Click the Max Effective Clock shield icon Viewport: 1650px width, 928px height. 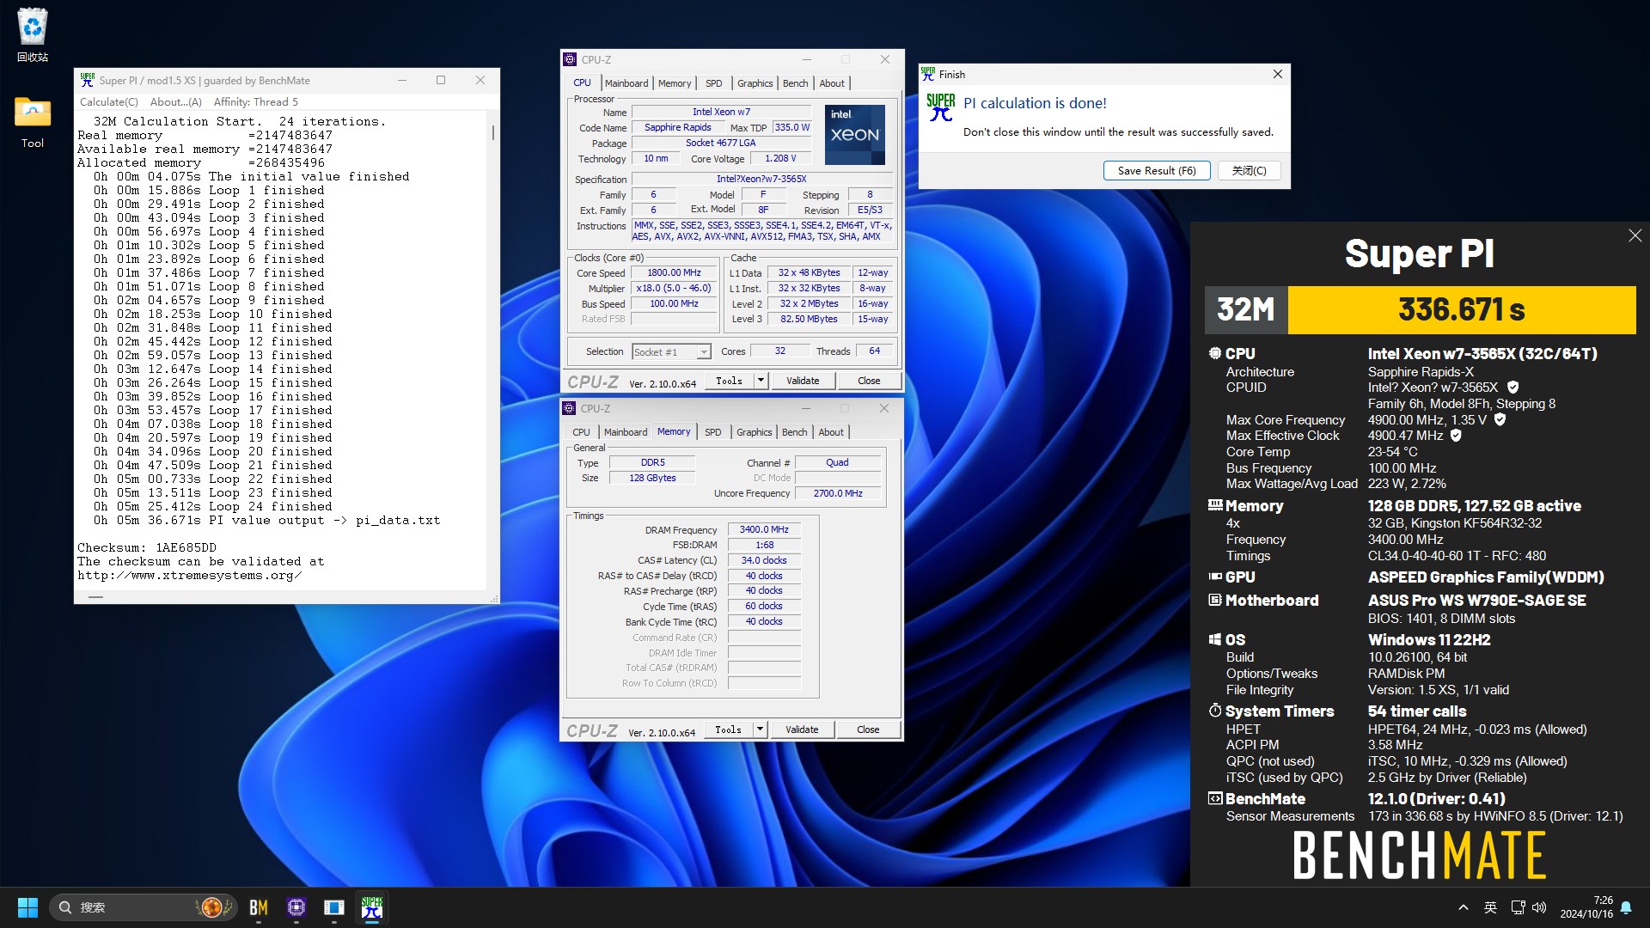pos(1456,436)
